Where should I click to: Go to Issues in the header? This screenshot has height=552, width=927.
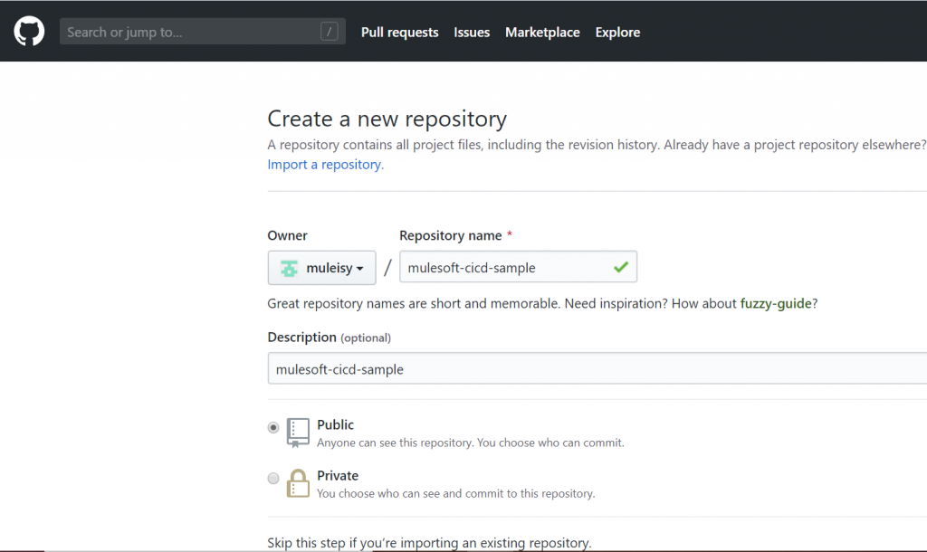tap(472, 32)
